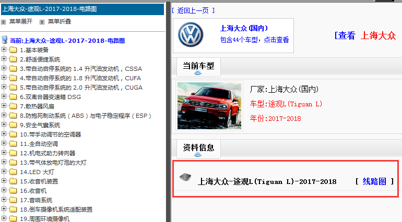Image resolution: width=402 pixels, height=222 pixels.
Task: Open the 资料信息 tab
Action: pos(198,149)
